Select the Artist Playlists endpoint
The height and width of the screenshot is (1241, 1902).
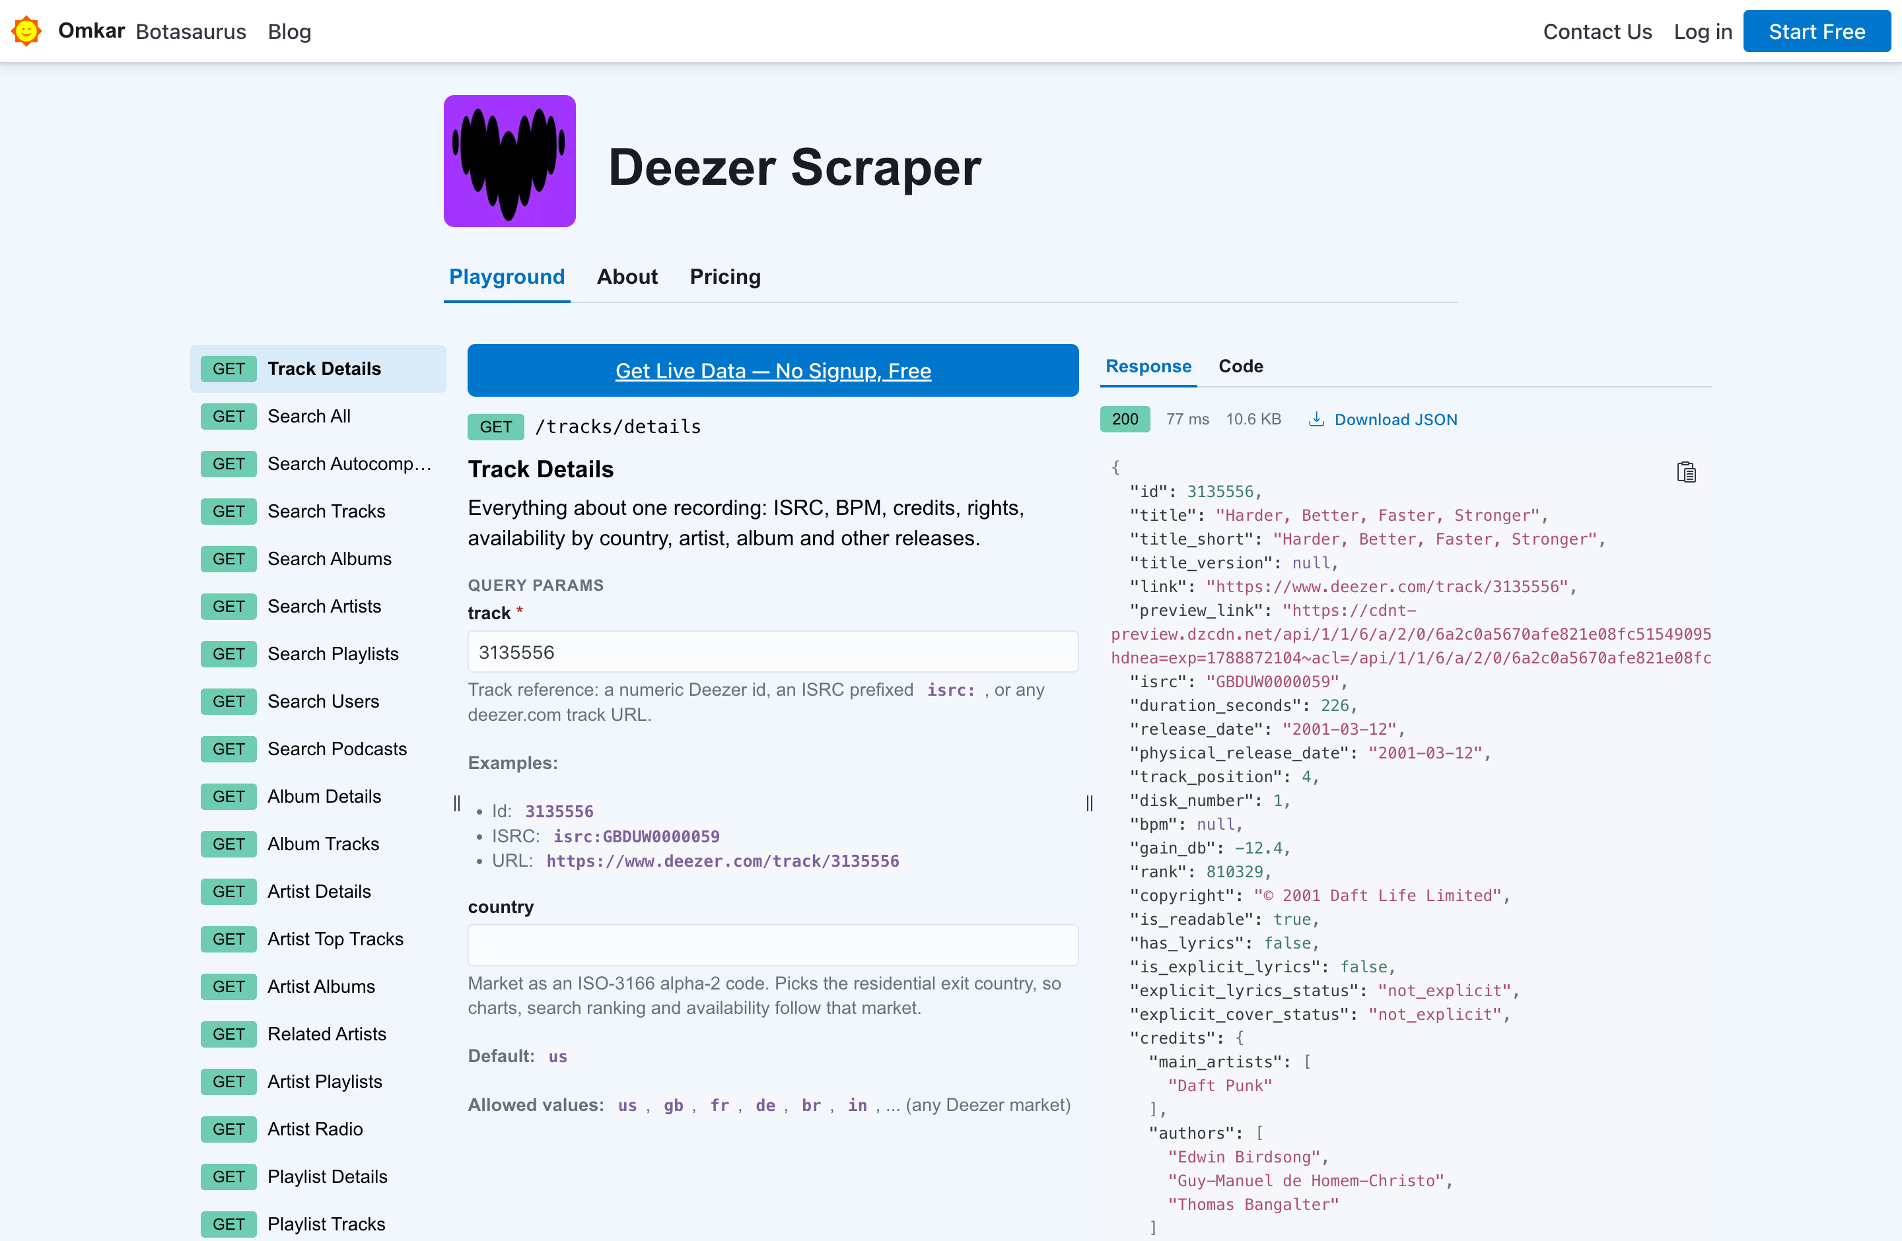[x=318, y=1081]
